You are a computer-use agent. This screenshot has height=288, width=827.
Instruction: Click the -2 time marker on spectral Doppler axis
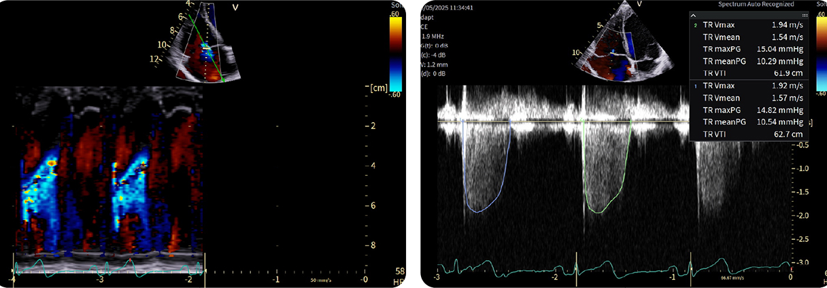pyautogui.click(x=555, y=277)
